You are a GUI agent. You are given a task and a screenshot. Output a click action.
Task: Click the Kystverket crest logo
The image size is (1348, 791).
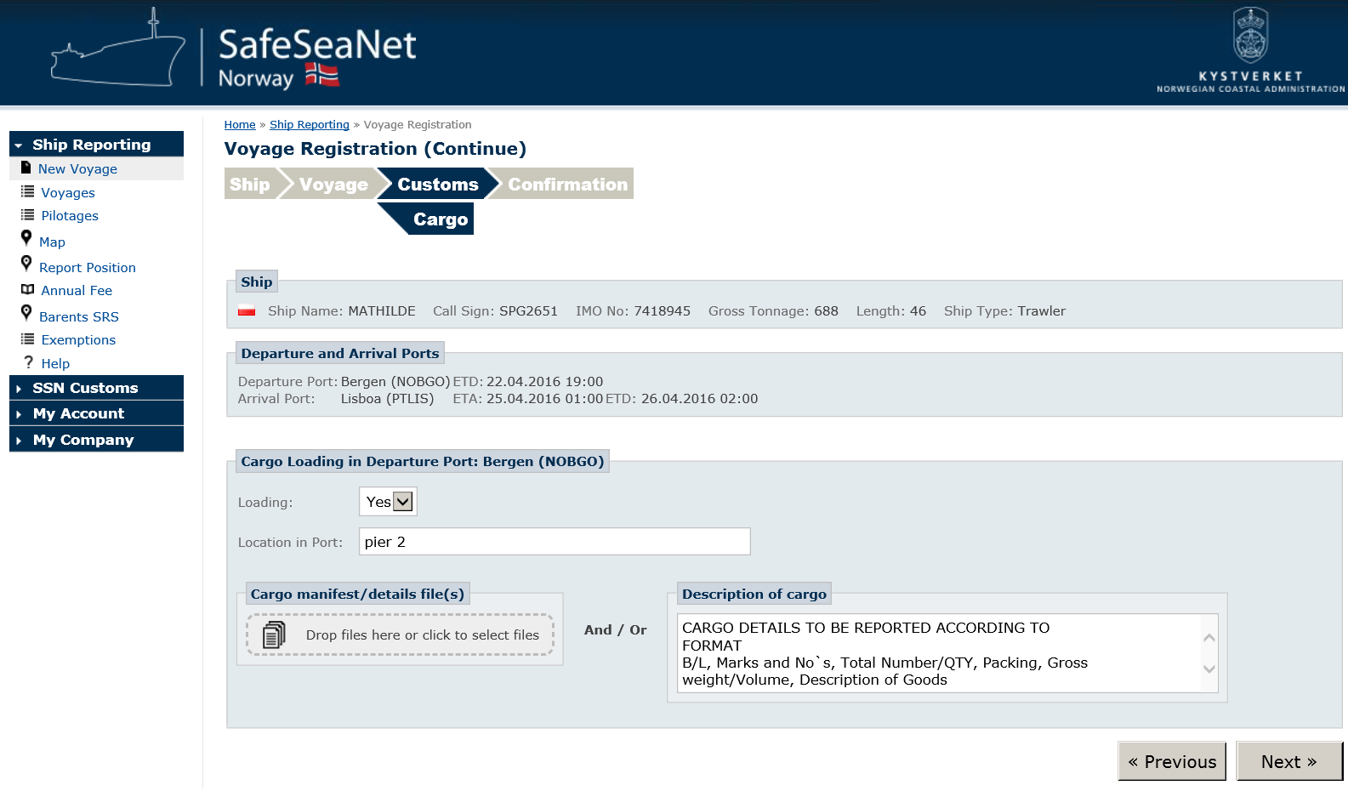(x=1250, y=35)
